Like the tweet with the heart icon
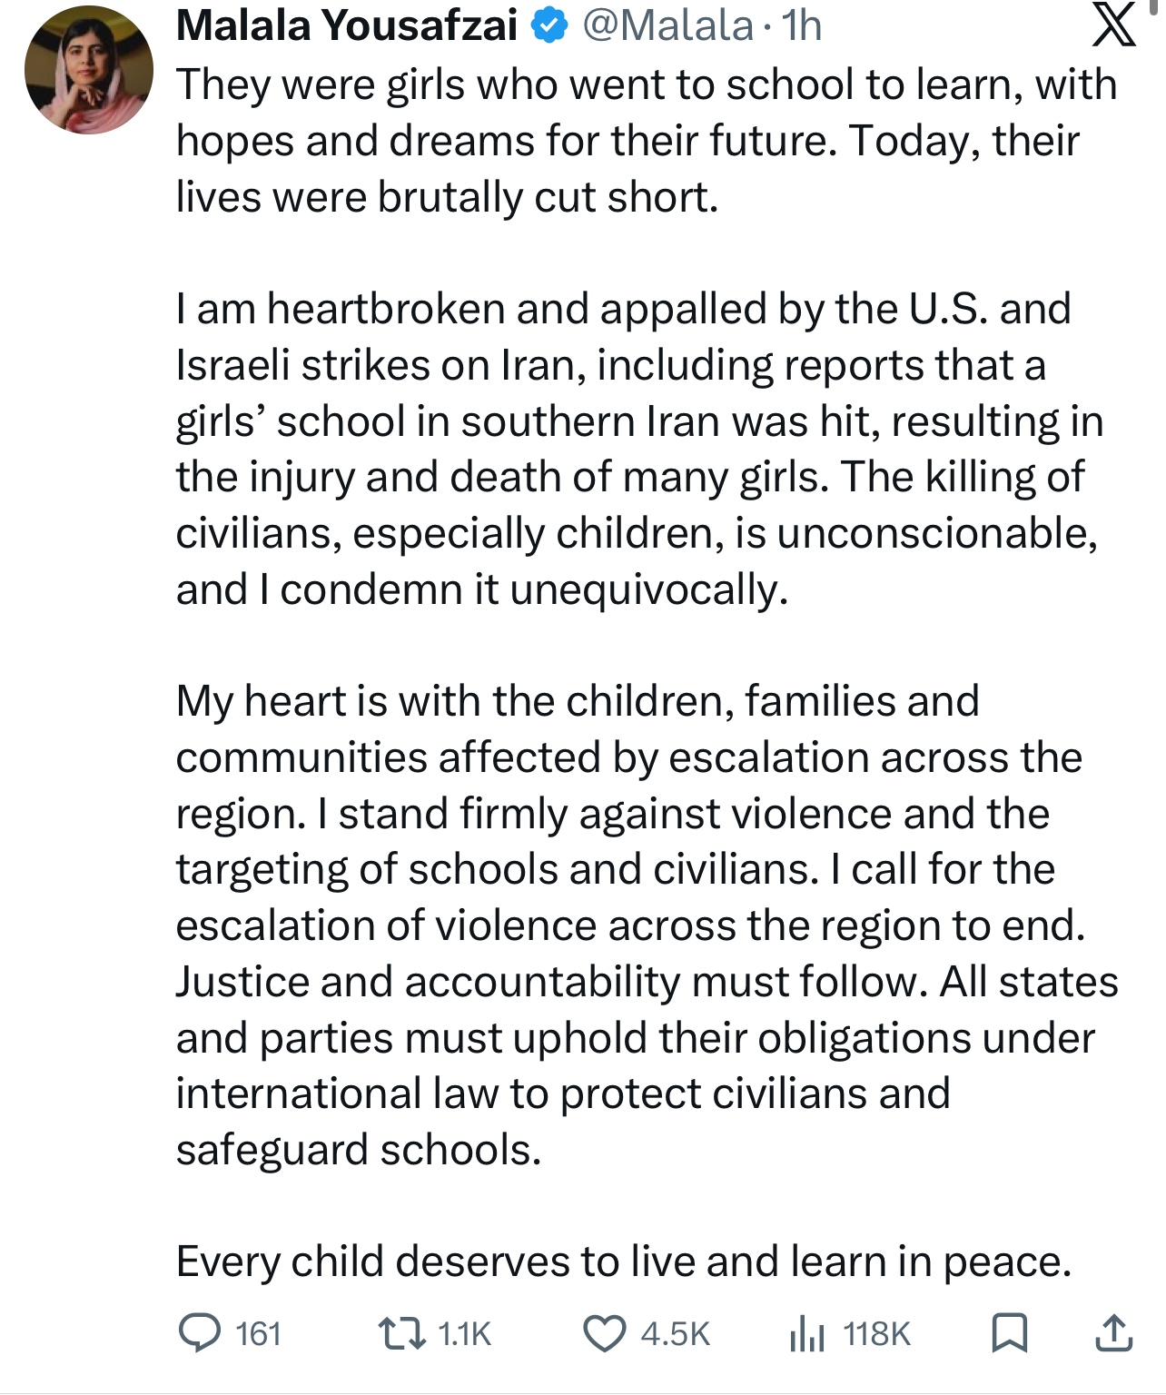The height and width of the screenshot is (1395, 1166). [x=604, y=1333]
